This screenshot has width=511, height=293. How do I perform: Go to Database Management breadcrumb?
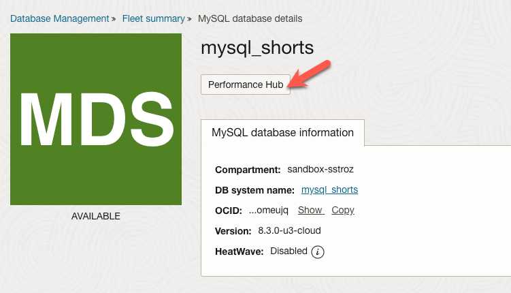tap(60, 18)
